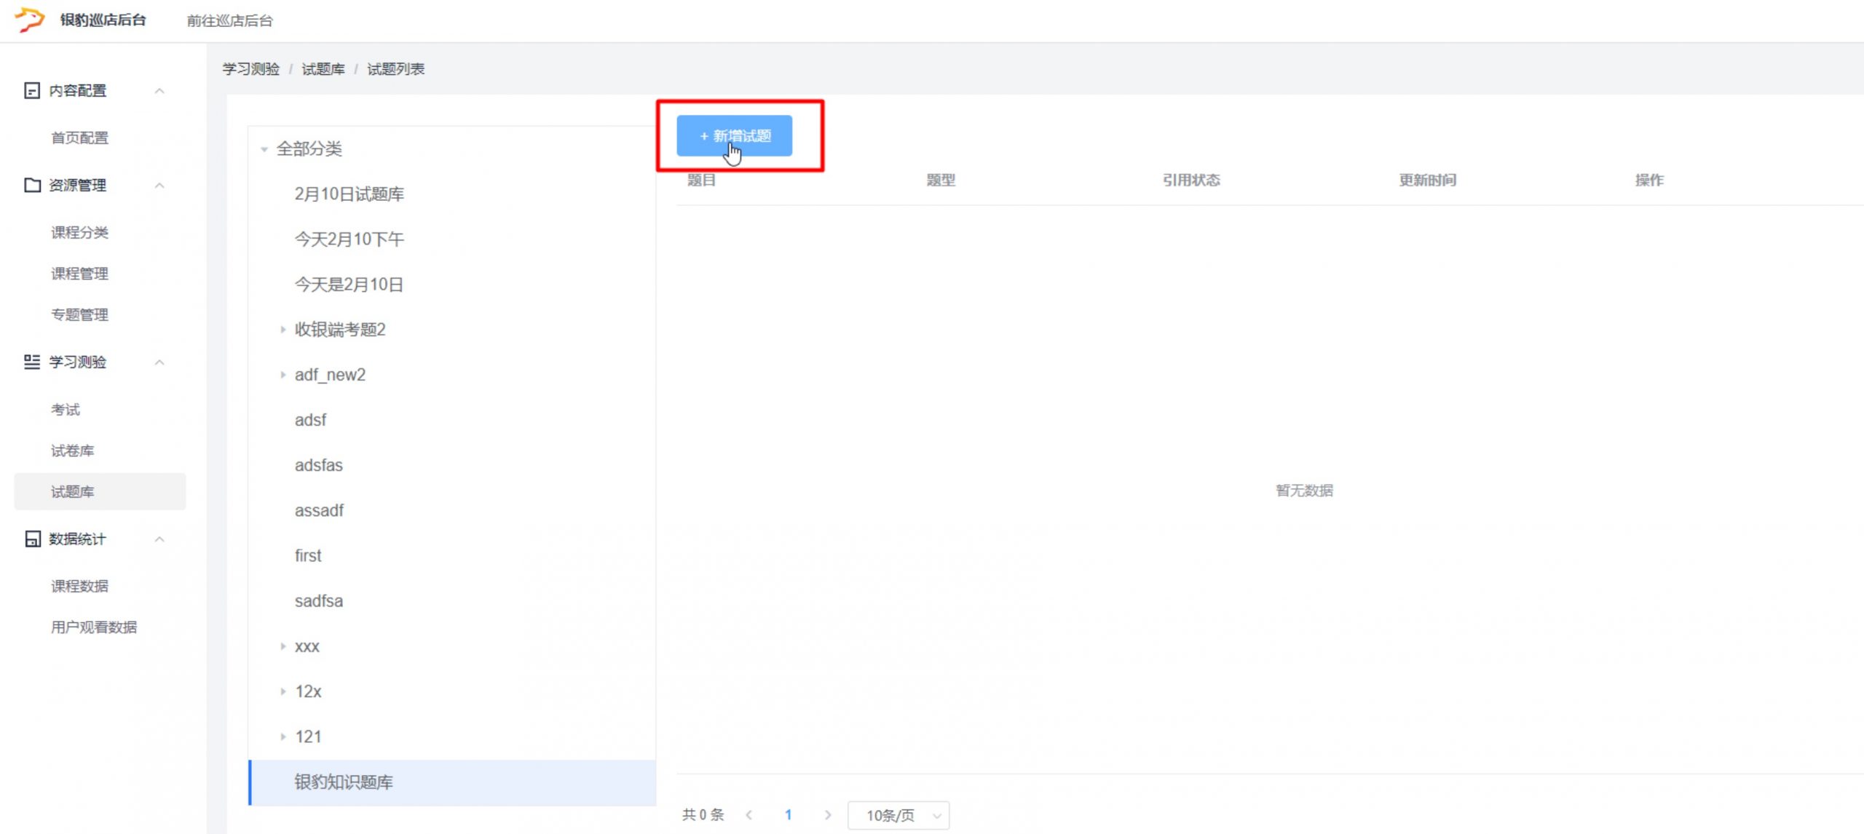The width and height of the screenshot is (1864, 834).
Task: Open 试卷库 in the sidebar
Action: (72, 450)
